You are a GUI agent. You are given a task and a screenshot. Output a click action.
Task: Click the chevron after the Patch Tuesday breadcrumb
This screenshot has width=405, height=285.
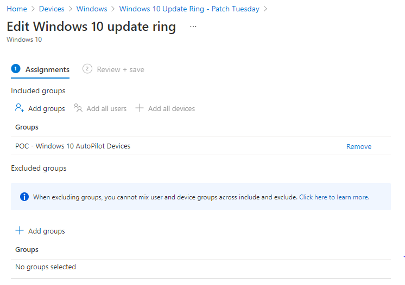point(265,9)
